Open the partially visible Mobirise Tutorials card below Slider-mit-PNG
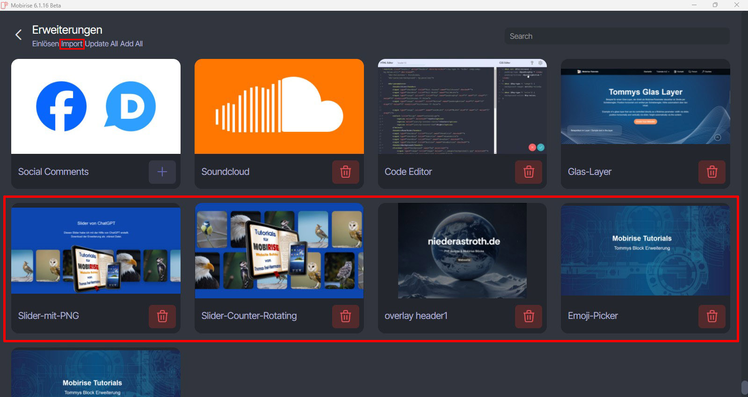The width and height of the screenshot is (748, 397). click(96, 373)
